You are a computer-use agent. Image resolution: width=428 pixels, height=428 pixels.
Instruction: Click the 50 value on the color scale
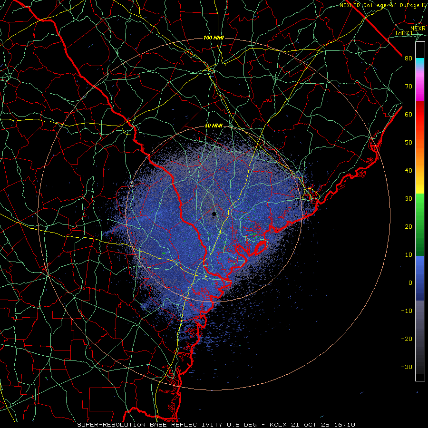coord(409,143)
